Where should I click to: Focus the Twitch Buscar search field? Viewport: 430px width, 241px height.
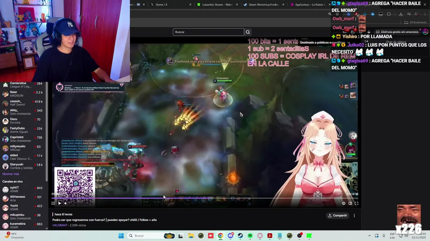coord(208,32)
